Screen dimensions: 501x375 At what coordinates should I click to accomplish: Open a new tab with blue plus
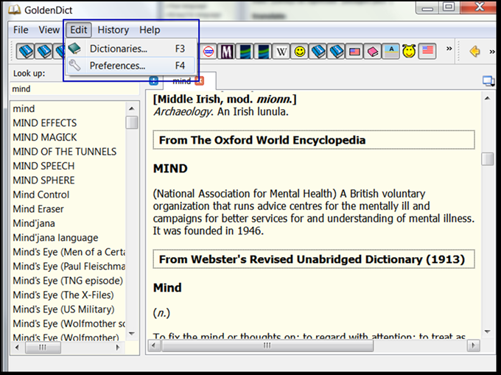(154, 81)
